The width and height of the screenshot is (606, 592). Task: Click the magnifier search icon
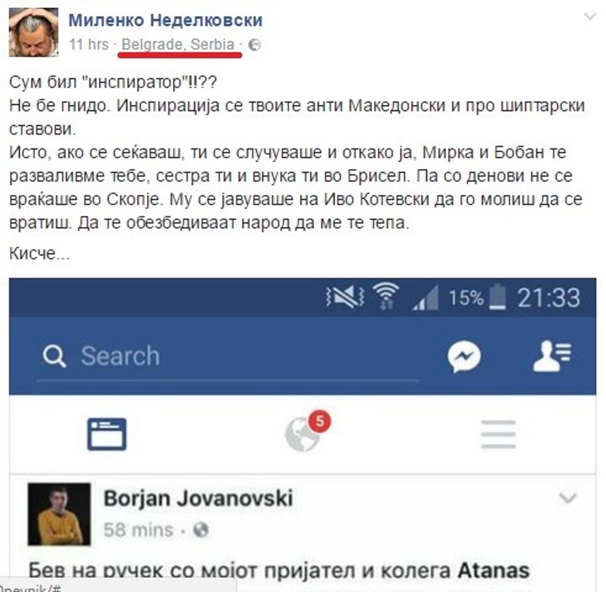click(54, 356)
